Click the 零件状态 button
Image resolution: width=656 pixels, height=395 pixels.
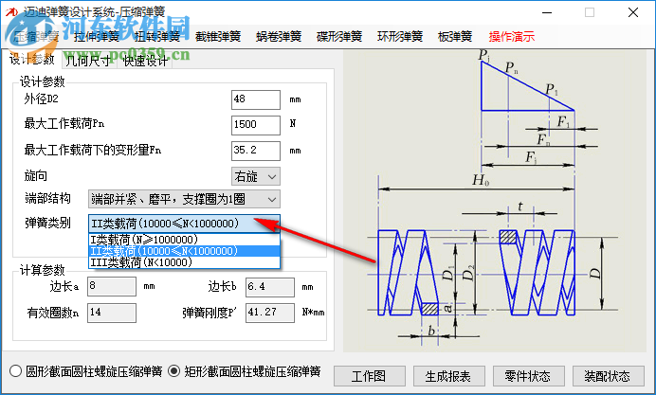point(528,376)
